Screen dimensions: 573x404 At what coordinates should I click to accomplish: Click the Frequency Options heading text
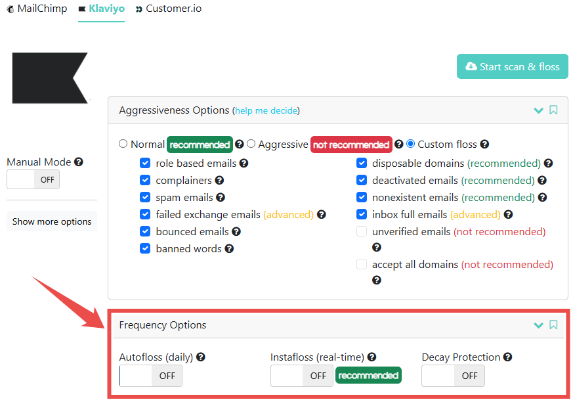point(163,325)
